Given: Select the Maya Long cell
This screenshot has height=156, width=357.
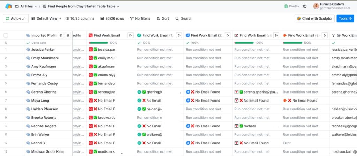Looking at the screenshot, I should [x=48, y=101].
